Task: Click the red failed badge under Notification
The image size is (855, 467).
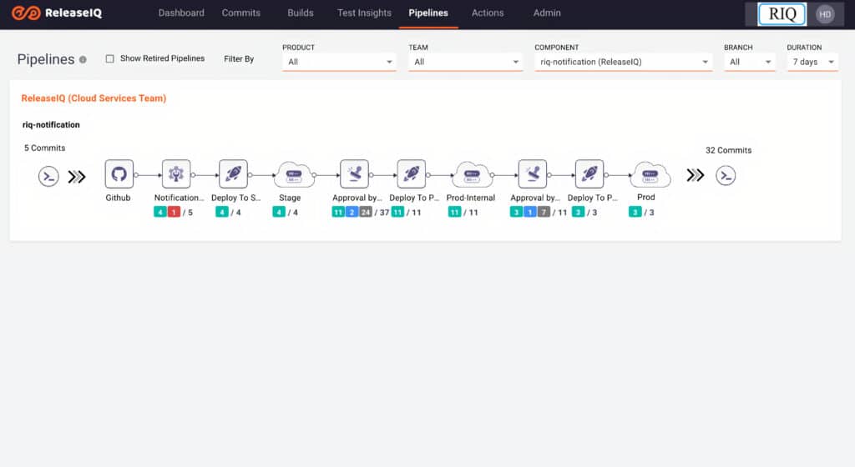Action: [174, 213]
